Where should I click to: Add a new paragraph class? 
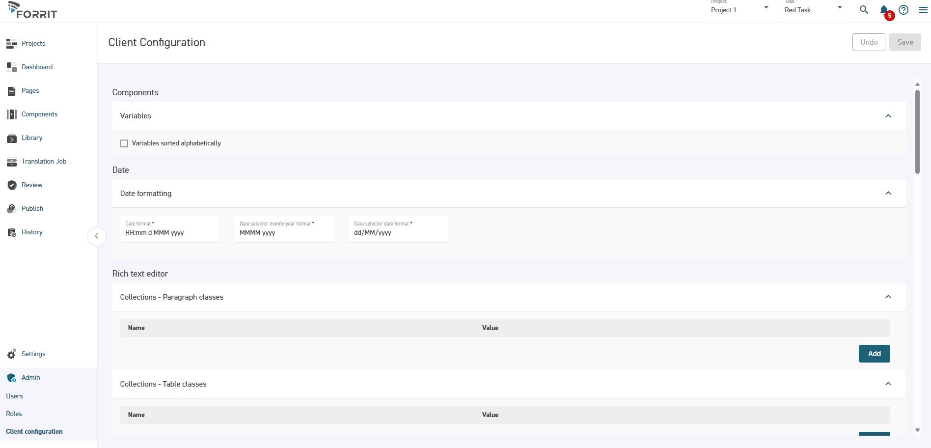(x=874, y=354)
